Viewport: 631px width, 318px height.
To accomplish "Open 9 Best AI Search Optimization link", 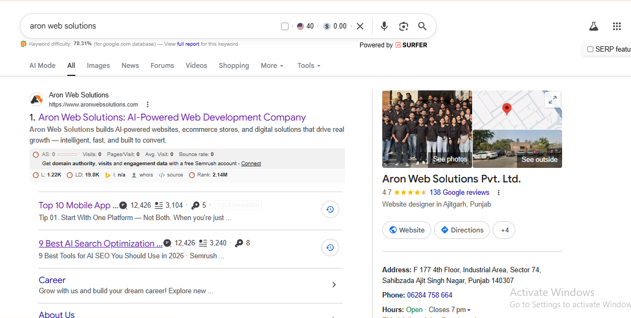I will (x=100, y=244).
